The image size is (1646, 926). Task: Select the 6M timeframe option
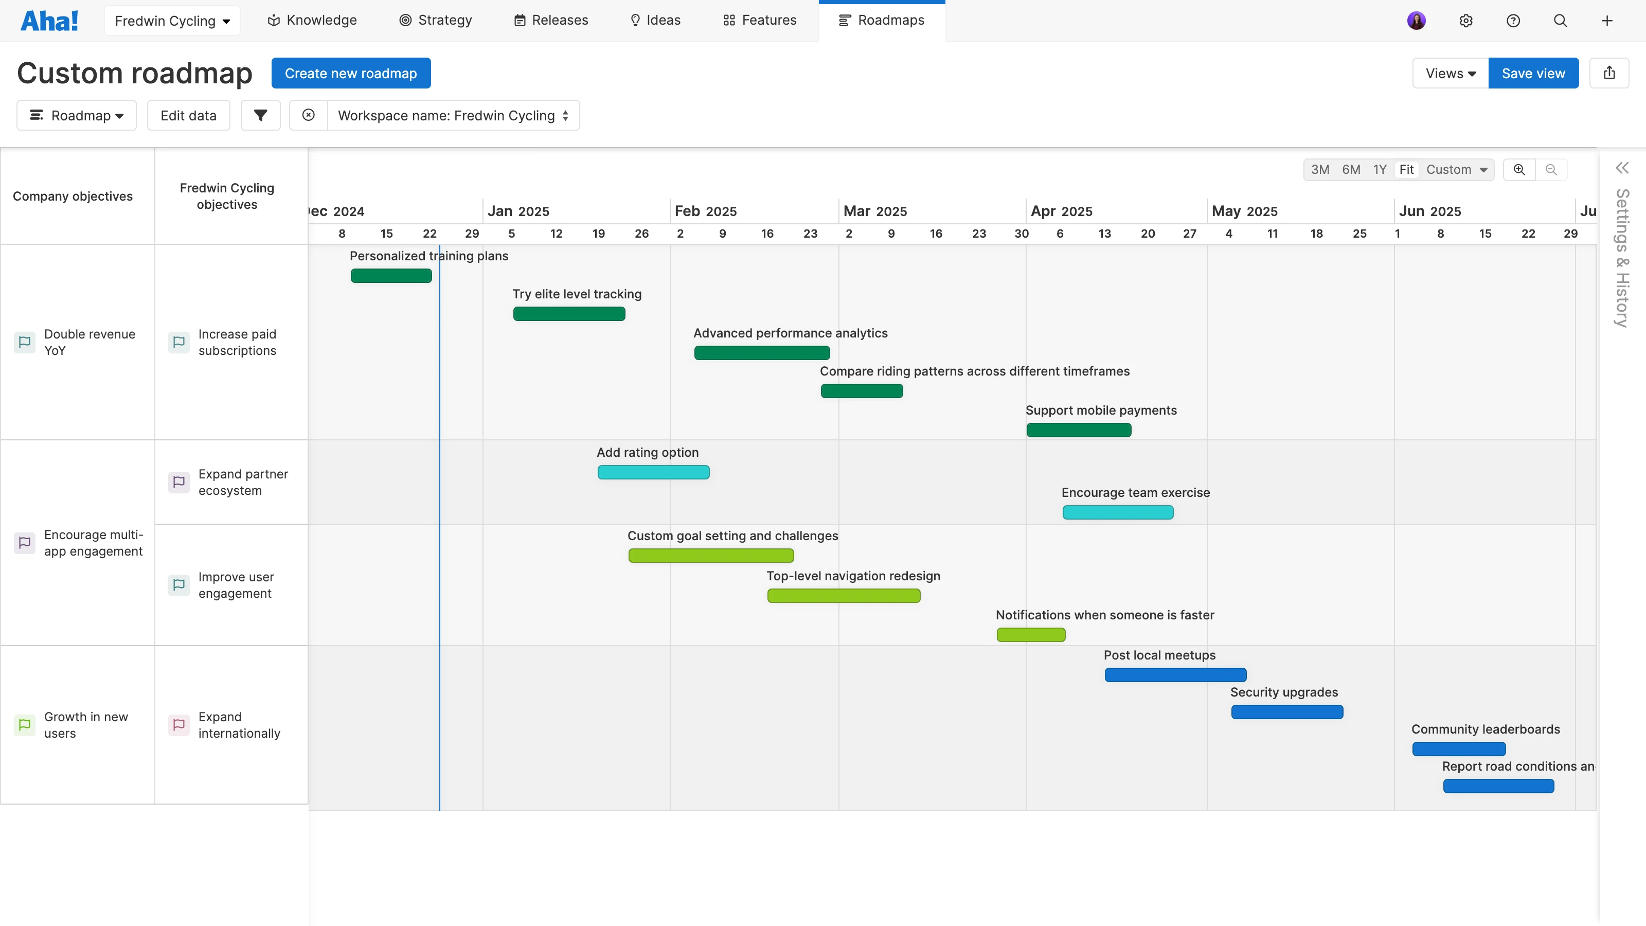click(x=1351, y=169)
